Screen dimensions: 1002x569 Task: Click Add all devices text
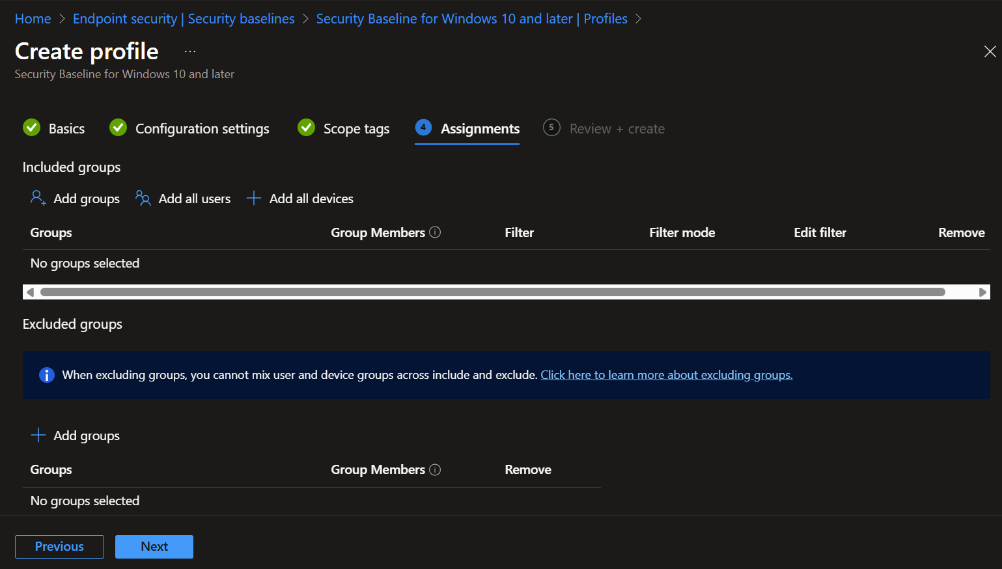coord(311,199)
